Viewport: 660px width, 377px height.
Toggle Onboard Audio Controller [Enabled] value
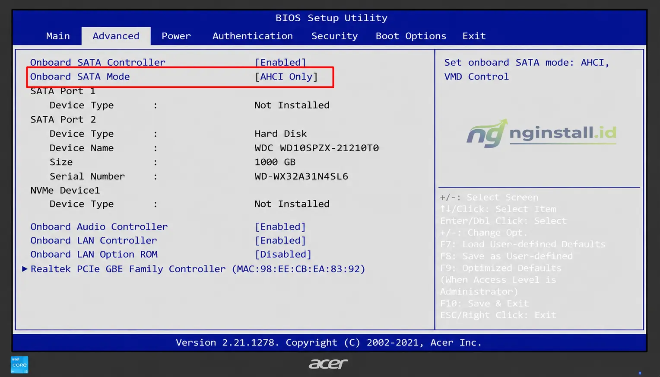280,227
